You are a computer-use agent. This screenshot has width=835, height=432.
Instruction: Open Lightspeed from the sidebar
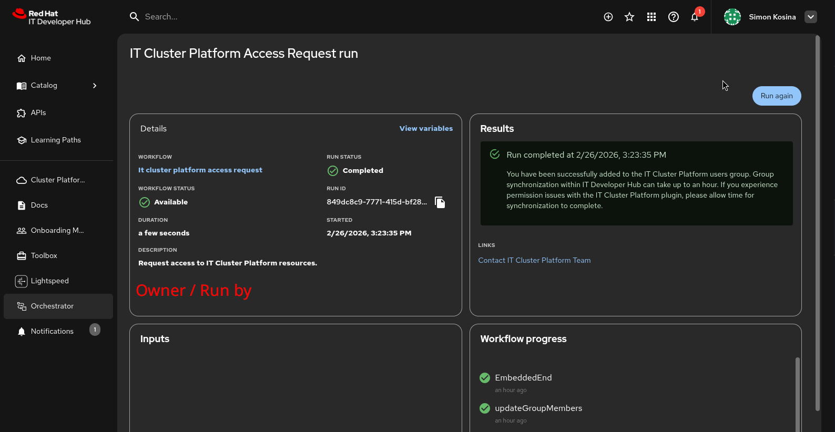point(49,281)
